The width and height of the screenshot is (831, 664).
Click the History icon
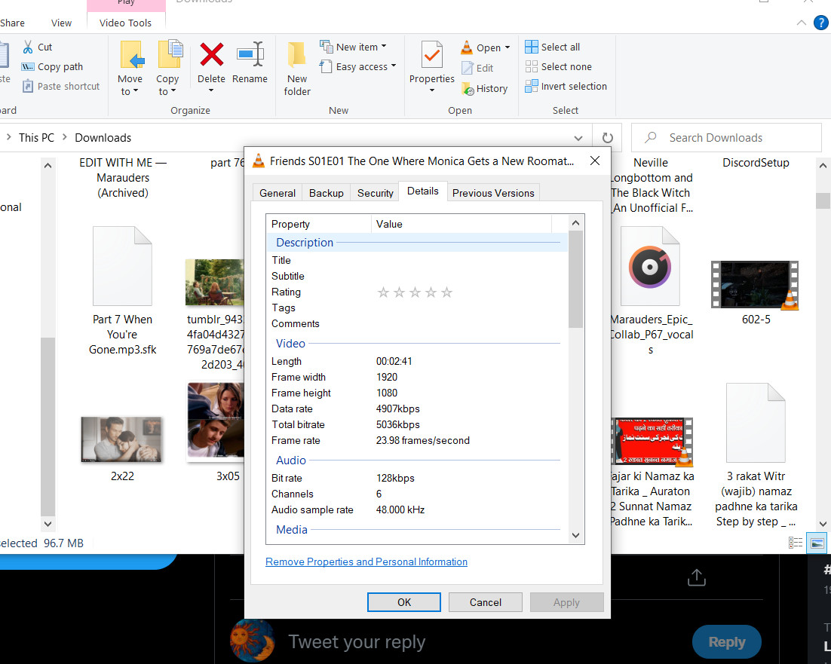pos(468,88)
